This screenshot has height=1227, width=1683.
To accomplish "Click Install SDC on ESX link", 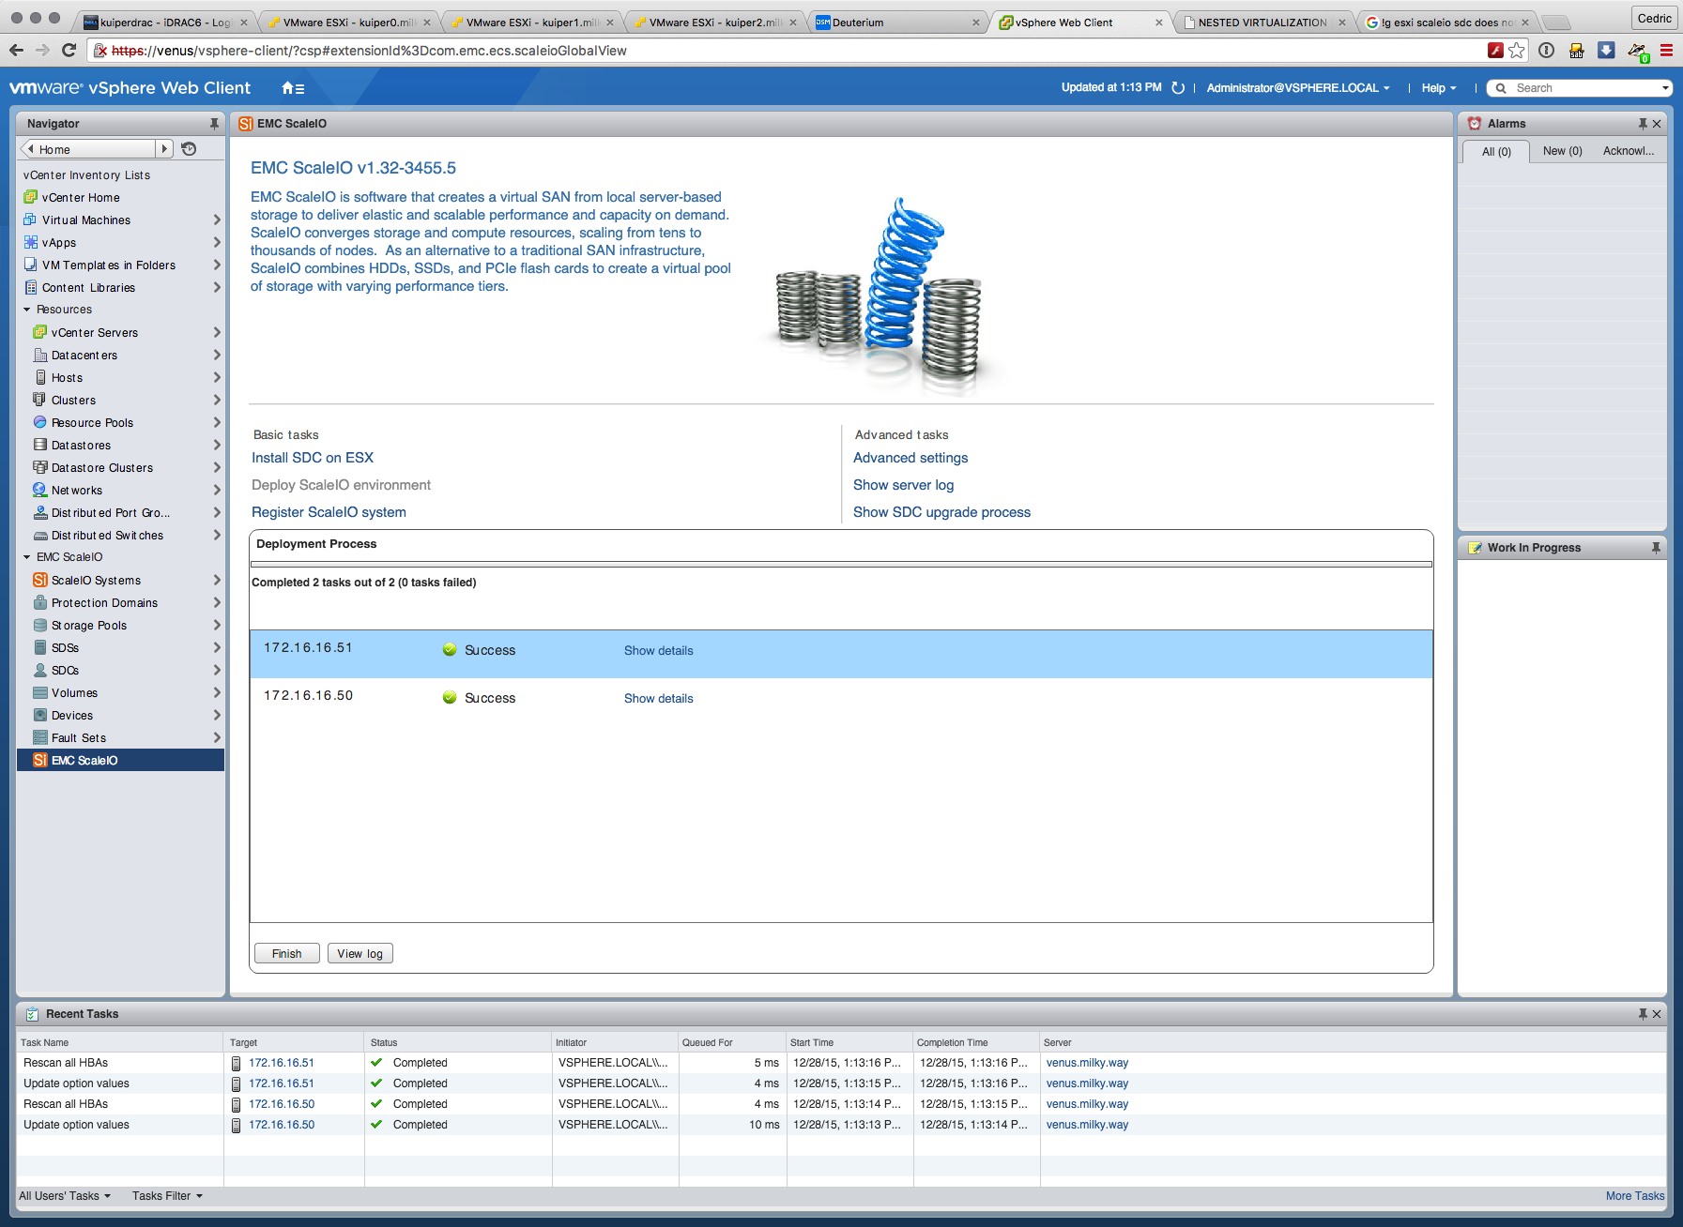I will [x=313, y=458].
